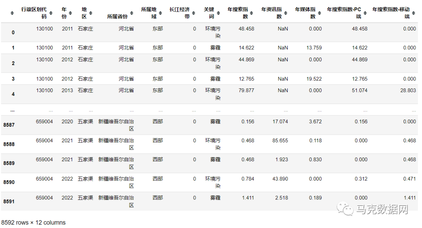The width and height of the screenshot is (422, 228).
Task: Sort by 所属地域 column arrows
Action: click(x=161, y=13)
